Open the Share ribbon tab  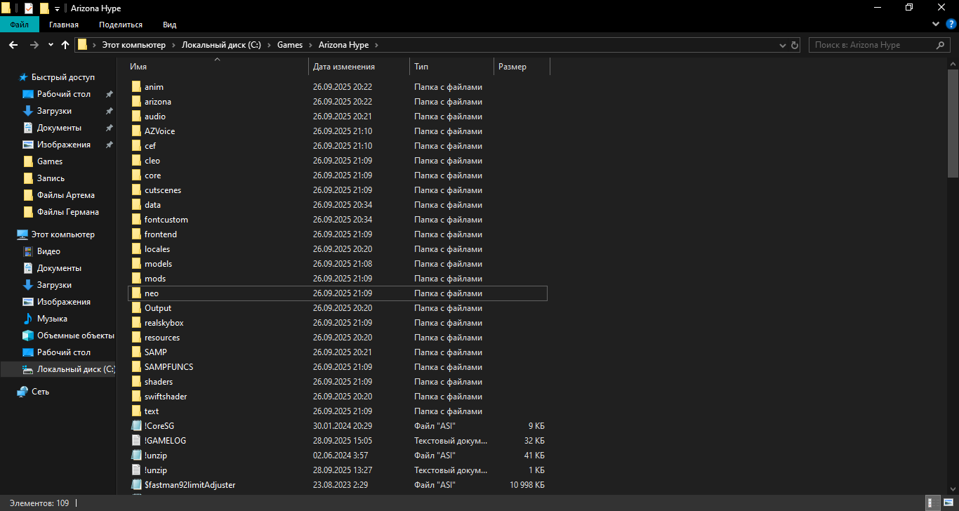(121, 25)
